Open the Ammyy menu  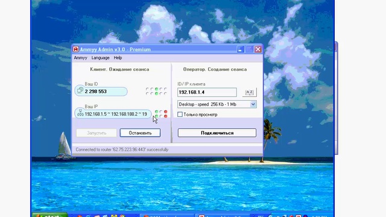click(80, 58)
